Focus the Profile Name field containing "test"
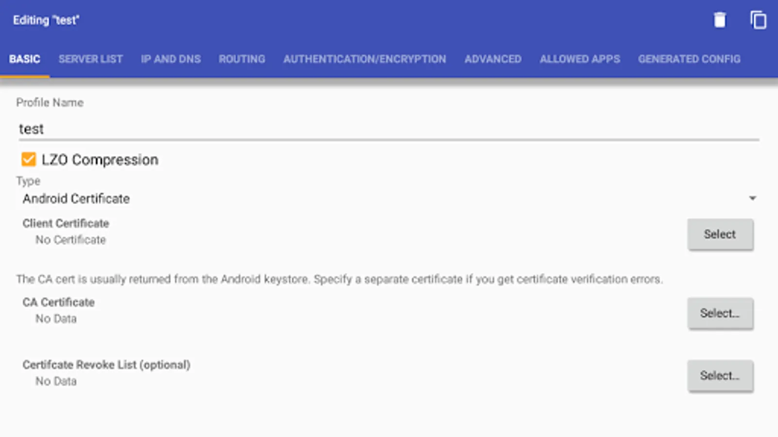Image resolution: width=778 pixels, height=437 pixels. tap(389, 129)
